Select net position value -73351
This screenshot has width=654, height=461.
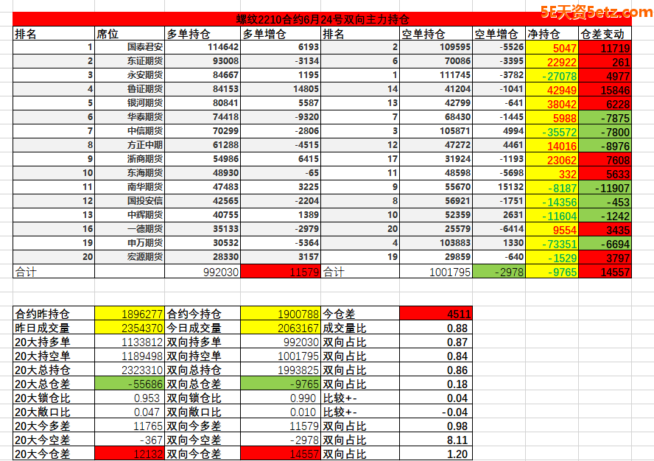[552, 243]
